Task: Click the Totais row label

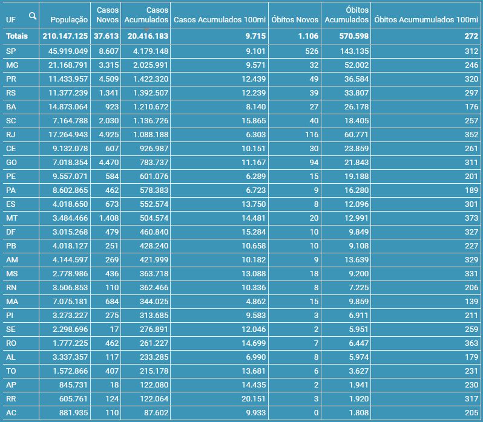Action: (x=16, y=36)
